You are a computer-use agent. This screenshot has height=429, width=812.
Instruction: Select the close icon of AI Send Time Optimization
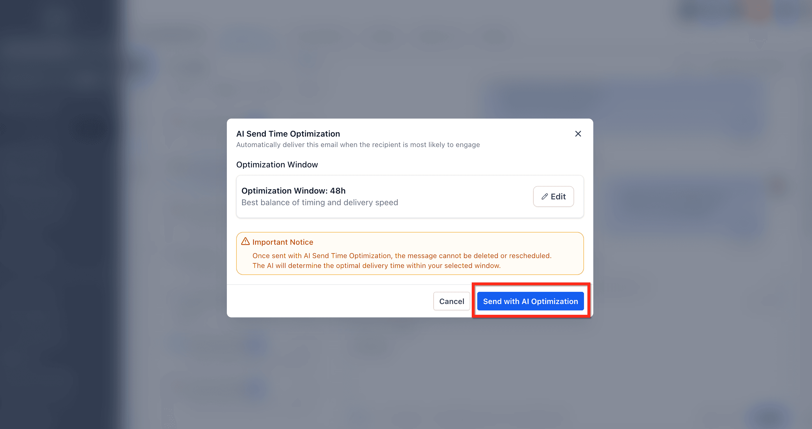click(x=578, y=134)
